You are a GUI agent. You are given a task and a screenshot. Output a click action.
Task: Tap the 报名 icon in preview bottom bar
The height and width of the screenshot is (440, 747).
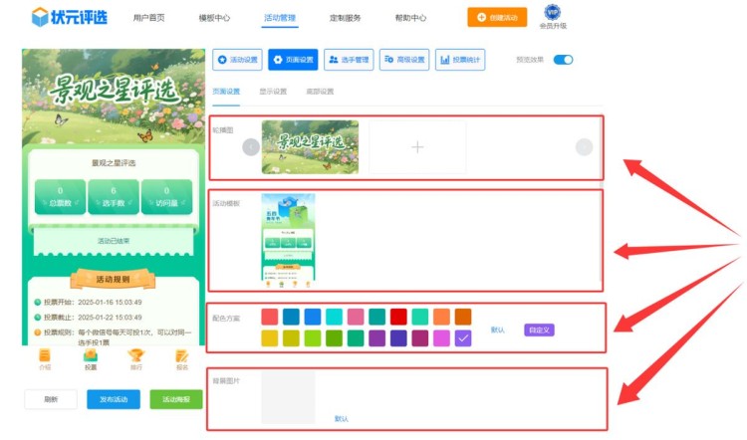(181, 355)
